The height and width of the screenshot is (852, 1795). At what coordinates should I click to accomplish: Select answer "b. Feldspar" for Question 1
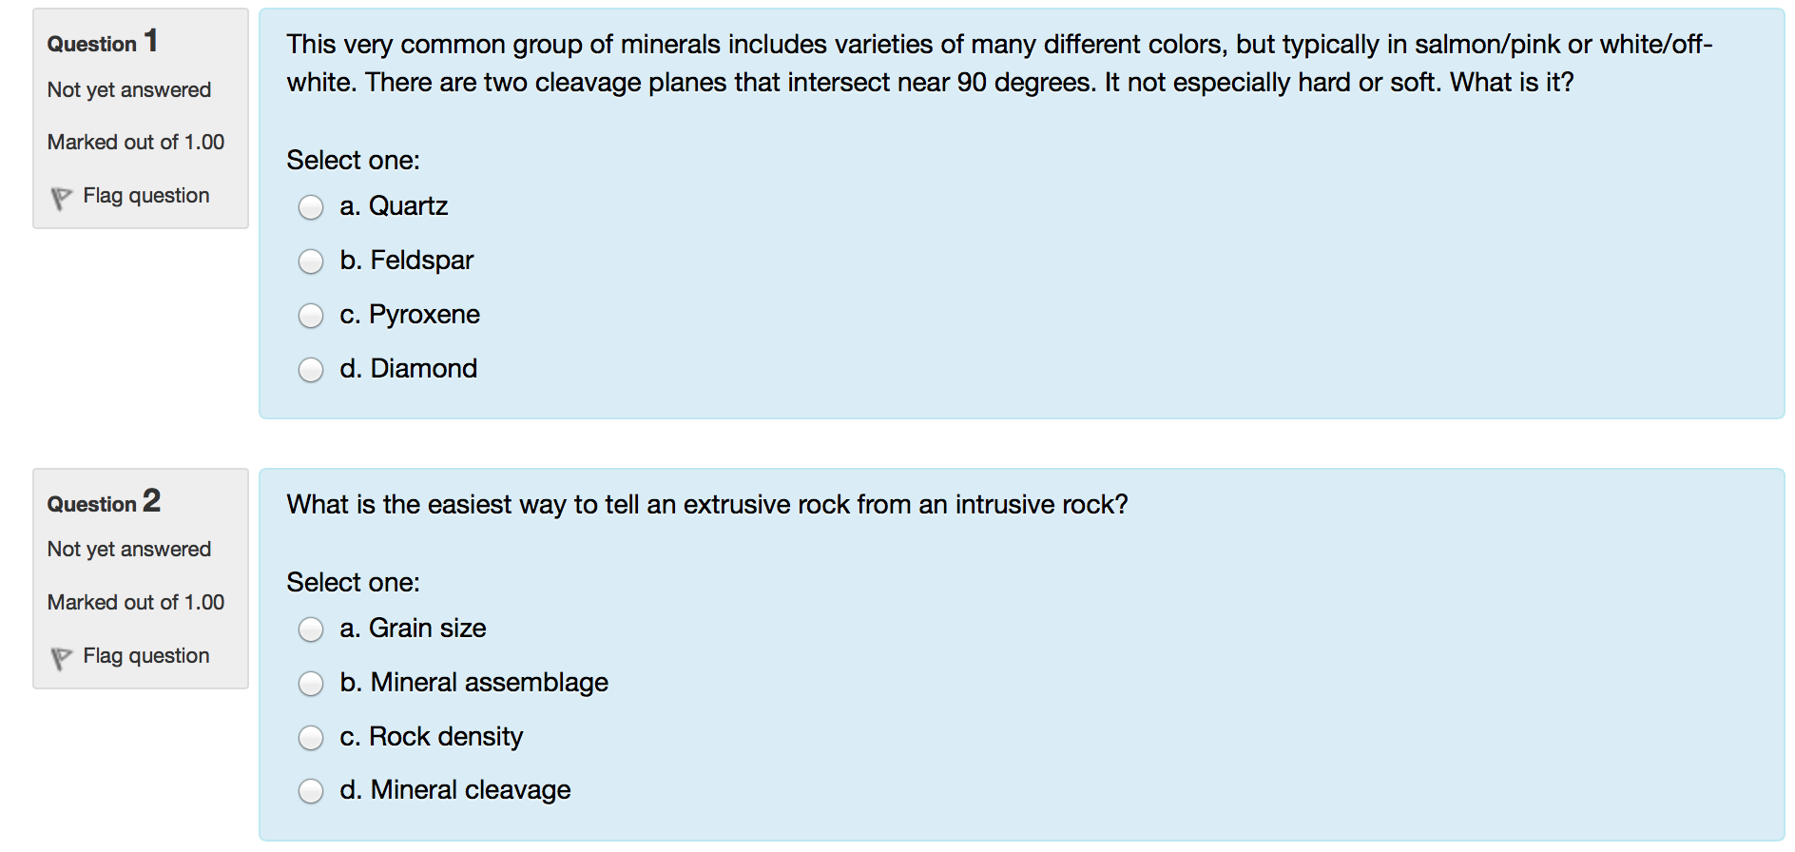[310, 261]
